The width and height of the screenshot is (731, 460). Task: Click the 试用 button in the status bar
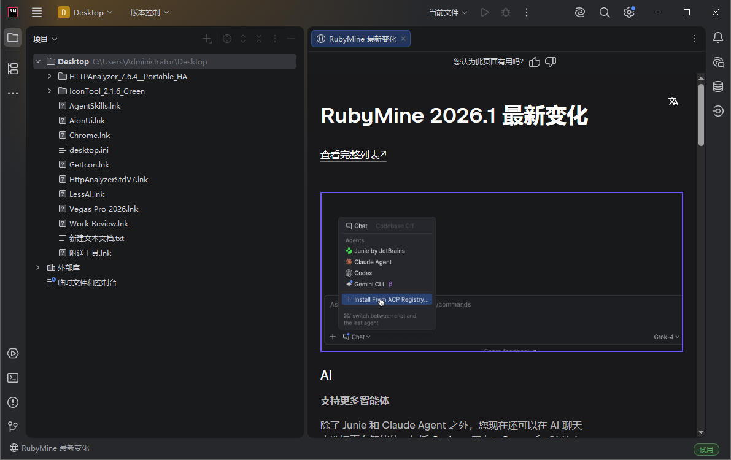(706, 449)
